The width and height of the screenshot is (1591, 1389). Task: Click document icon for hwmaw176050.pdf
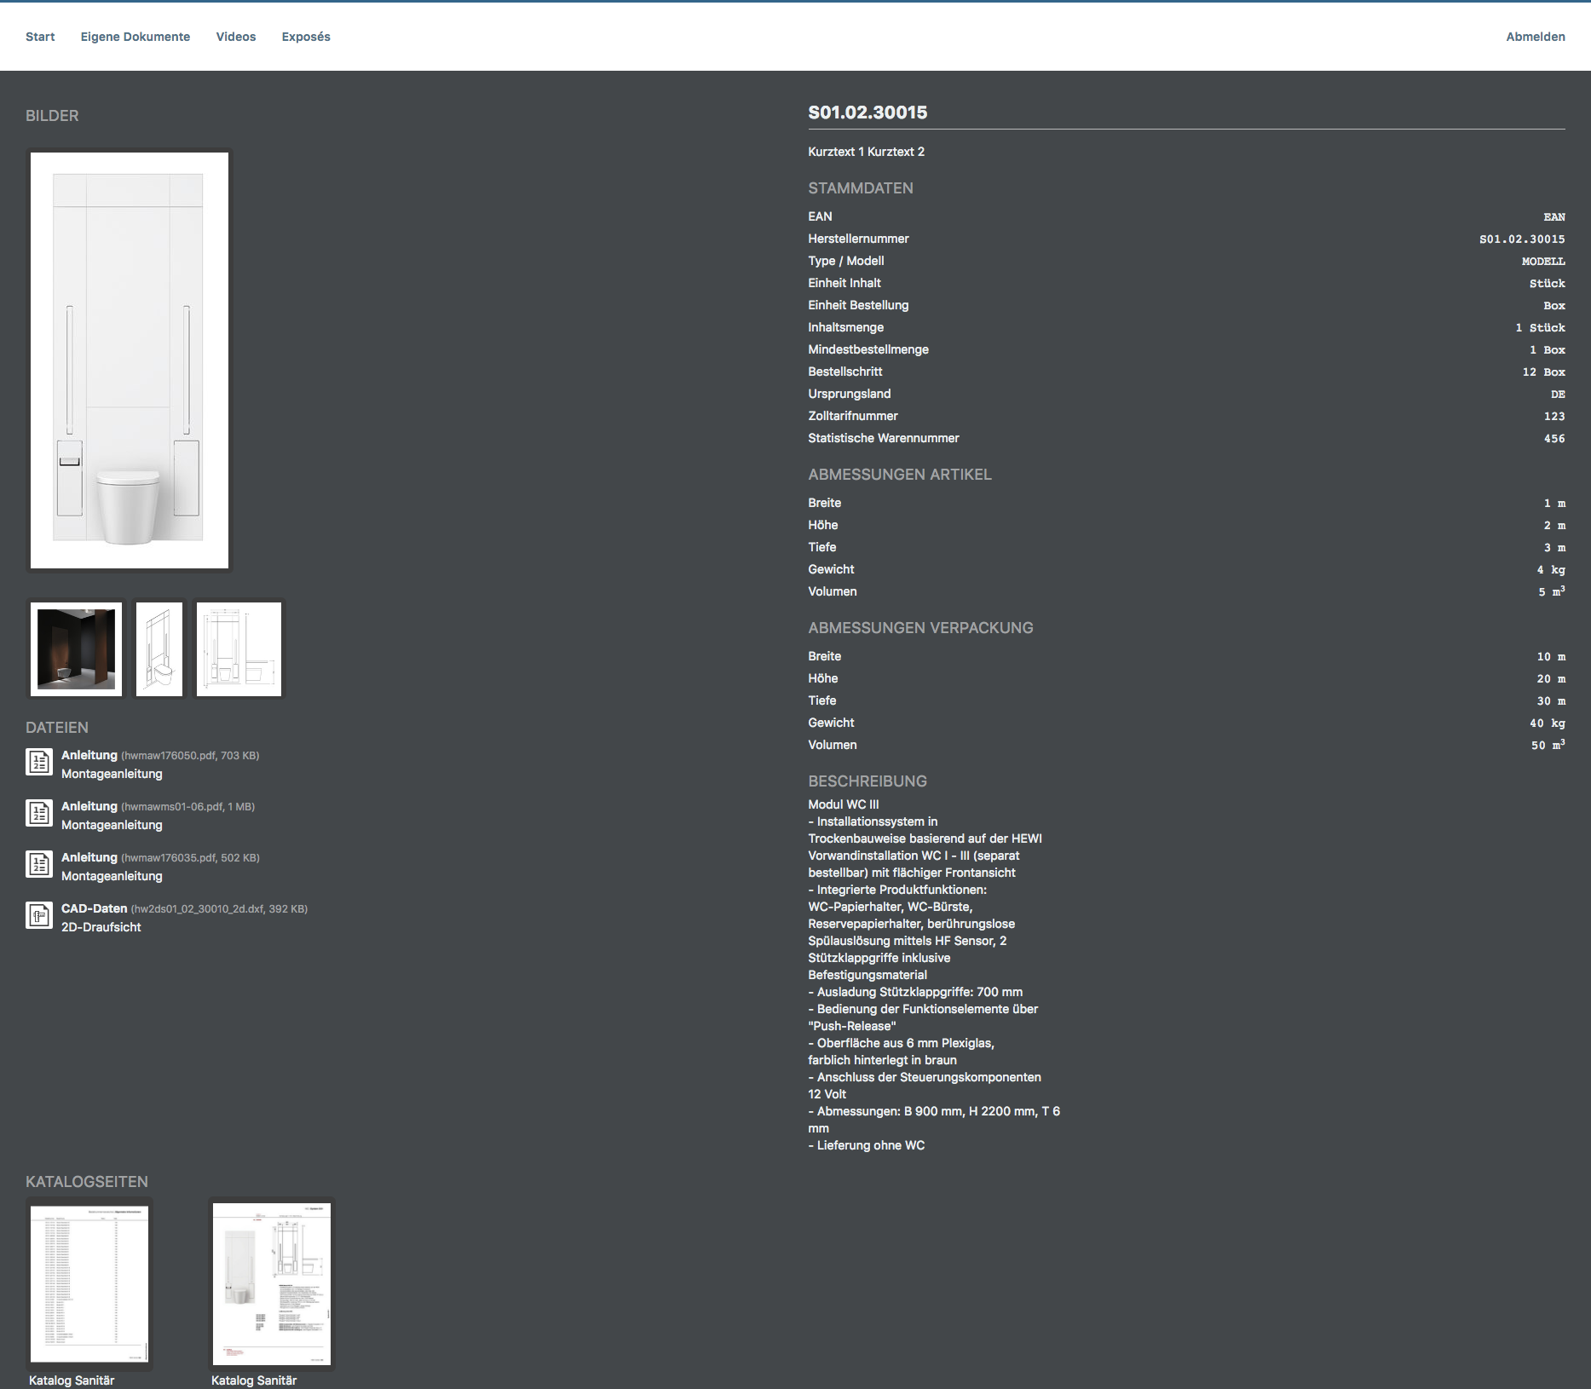pos(39,762)
